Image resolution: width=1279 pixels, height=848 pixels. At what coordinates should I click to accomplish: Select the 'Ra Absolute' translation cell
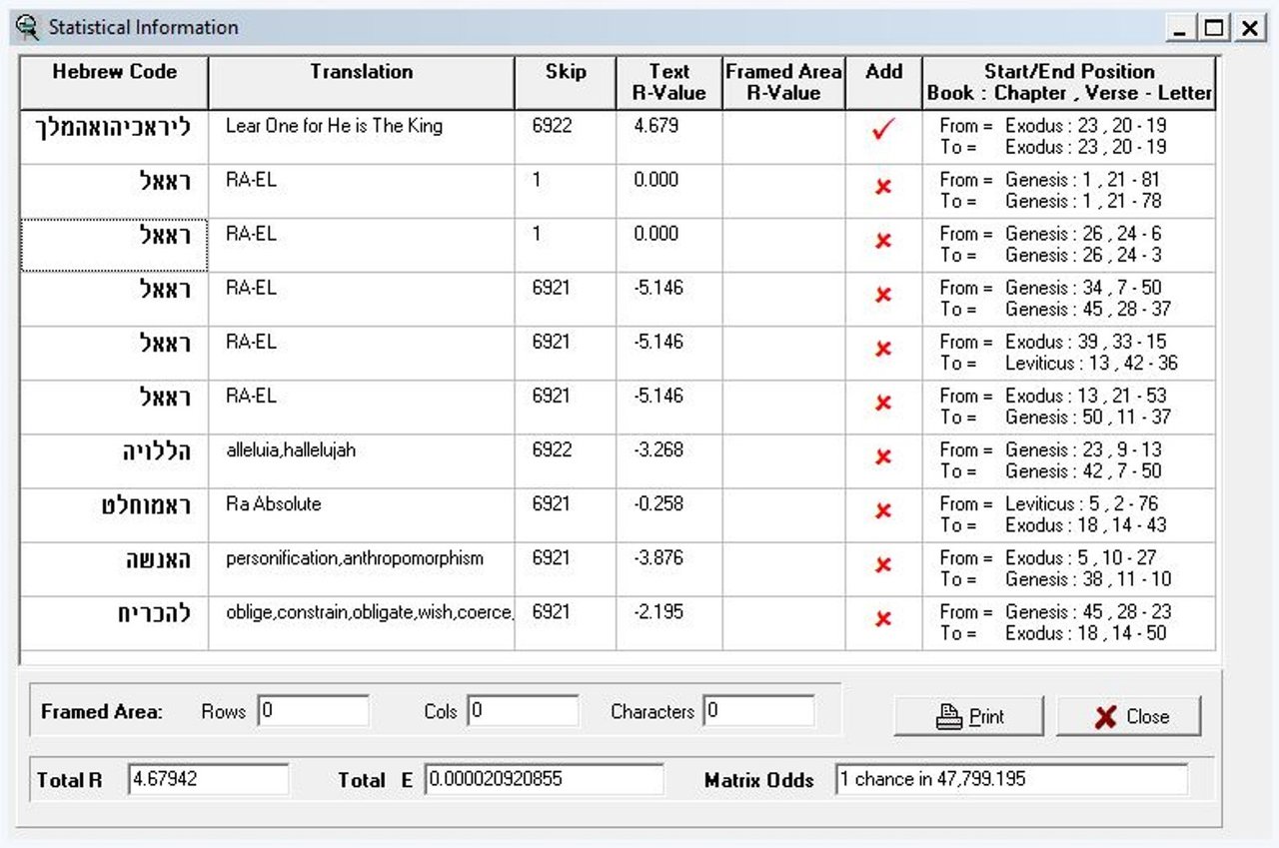(362, 514)
